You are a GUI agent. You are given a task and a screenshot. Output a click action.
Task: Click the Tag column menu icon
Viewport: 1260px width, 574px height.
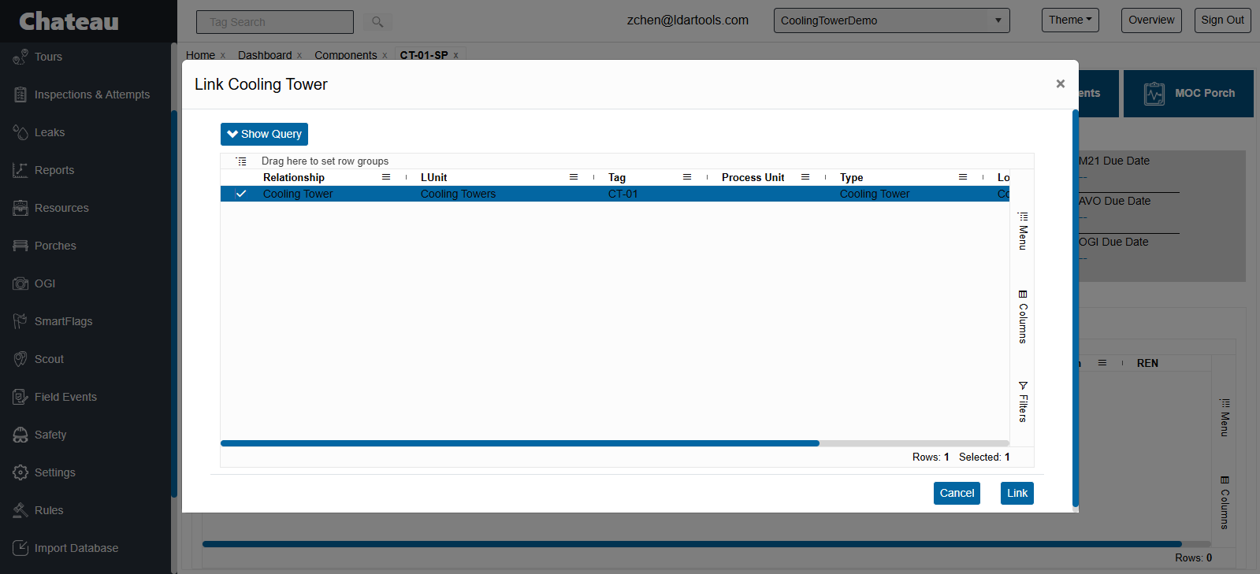[x=687, y=177]
